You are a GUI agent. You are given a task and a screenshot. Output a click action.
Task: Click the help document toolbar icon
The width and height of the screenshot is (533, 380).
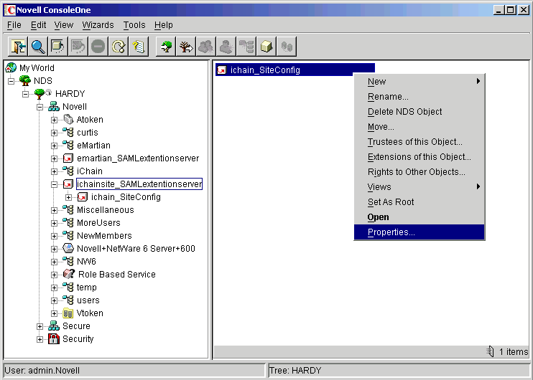(139, 47)
